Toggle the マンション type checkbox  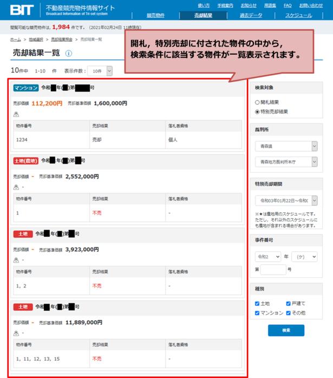coord(258,312)
